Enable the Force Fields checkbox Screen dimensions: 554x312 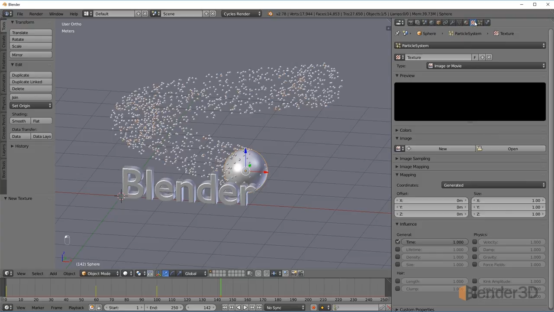pos(475,264)
